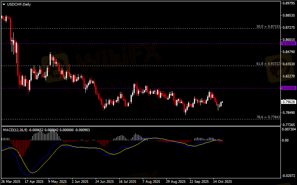Select the purple 0.85600 price tag
This screenshot has height=185, width=297.
pyautogui.click(x=288, y=43)
